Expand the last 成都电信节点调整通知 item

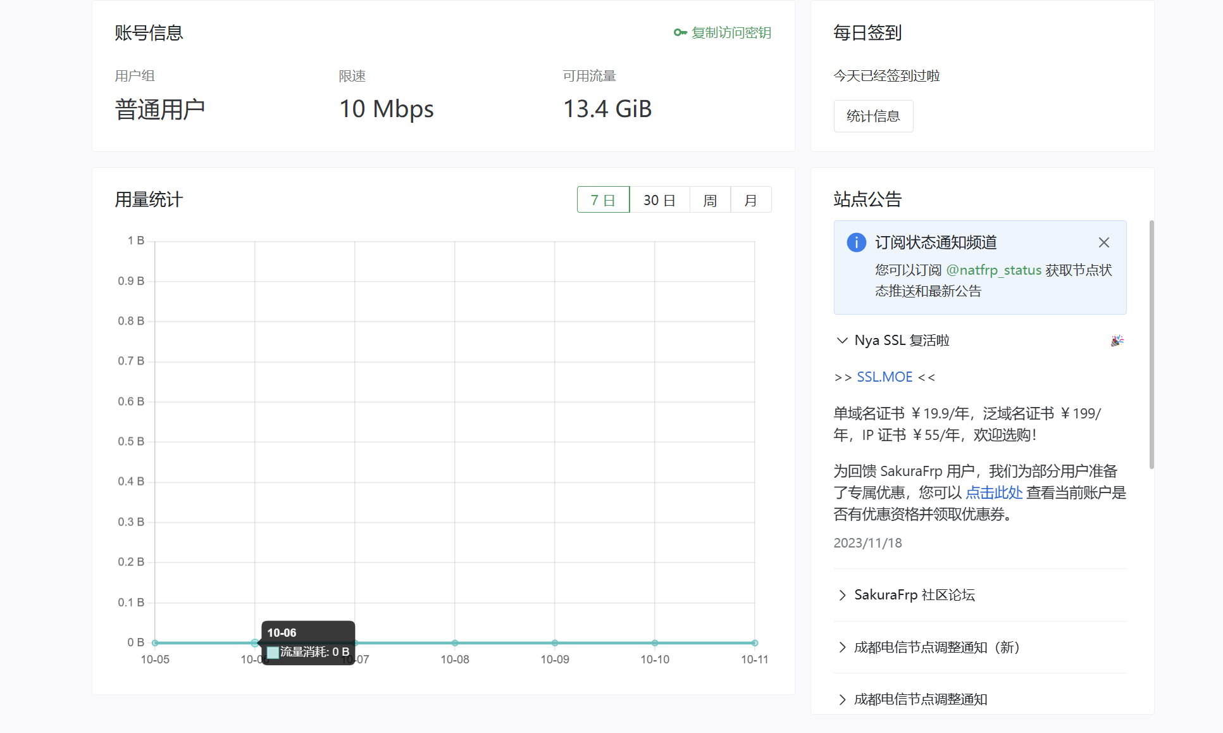(979, 699)
